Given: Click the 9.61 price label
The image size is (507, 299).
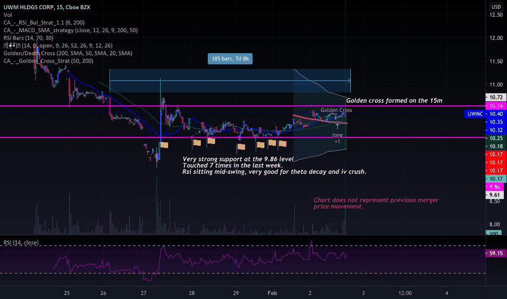Looking at the screenshot, I should (x=494, y=195).
